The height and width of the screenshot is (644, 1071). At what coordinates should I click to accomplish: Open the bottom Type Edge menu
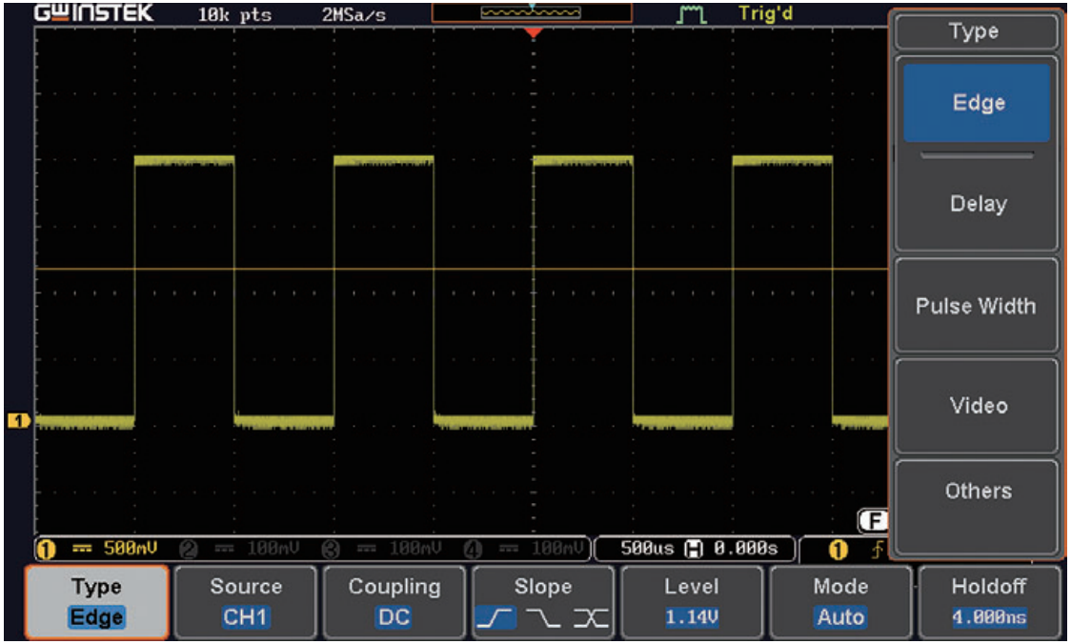point(97,602)
